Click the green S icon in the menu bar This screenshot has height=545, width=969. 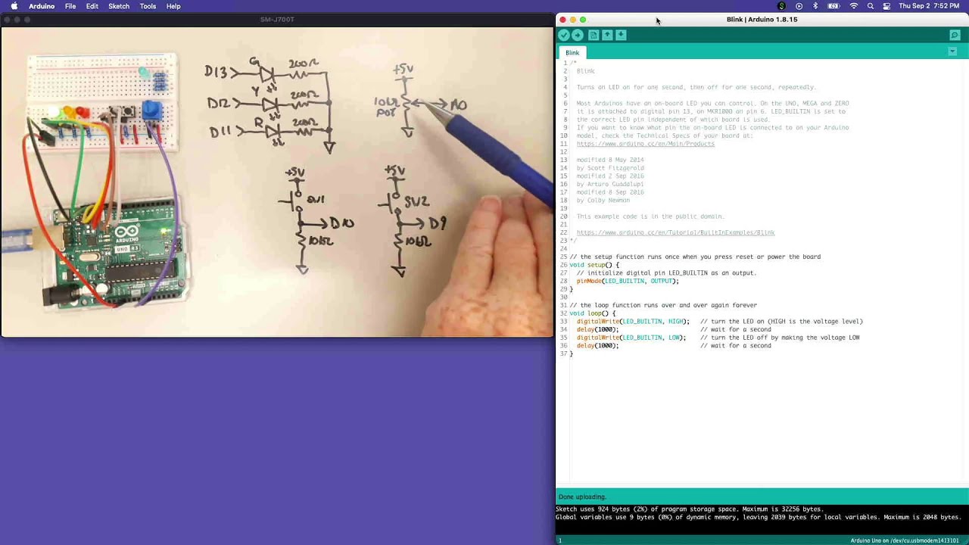pyautogui.click(x=782, y=6)
